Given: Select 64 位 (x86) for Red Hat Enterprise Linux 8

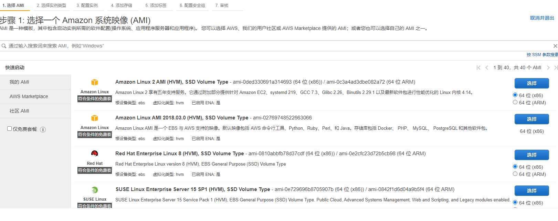Looking at the screenshot, I should pos(515,167).
